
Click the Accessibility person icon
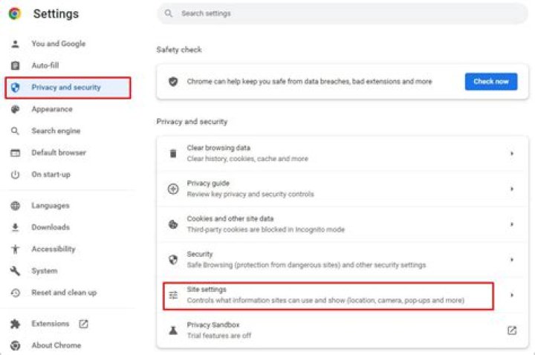coord(15,249)
